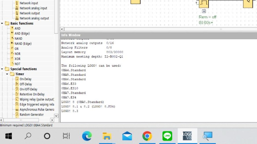Click the 'Analog Filters' line
Image resolution: width=257 pixels, height=144 pixels.
pos(87,48)
